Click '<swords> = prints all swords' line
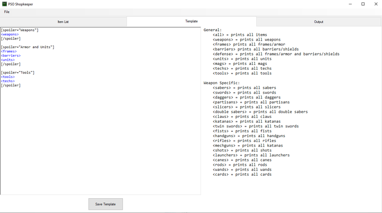The width and height of the screenshot is (382, 213). 244,93
